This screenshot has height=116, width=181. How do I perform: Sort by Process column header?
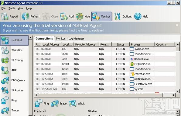tap(142, 44)
